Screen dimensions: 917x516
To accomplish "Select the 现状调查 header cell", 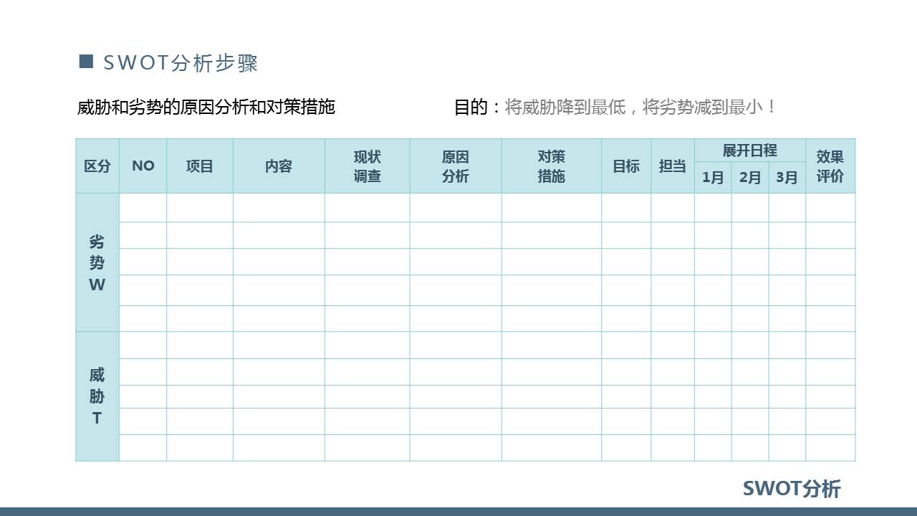I will (x=367, y=166).
